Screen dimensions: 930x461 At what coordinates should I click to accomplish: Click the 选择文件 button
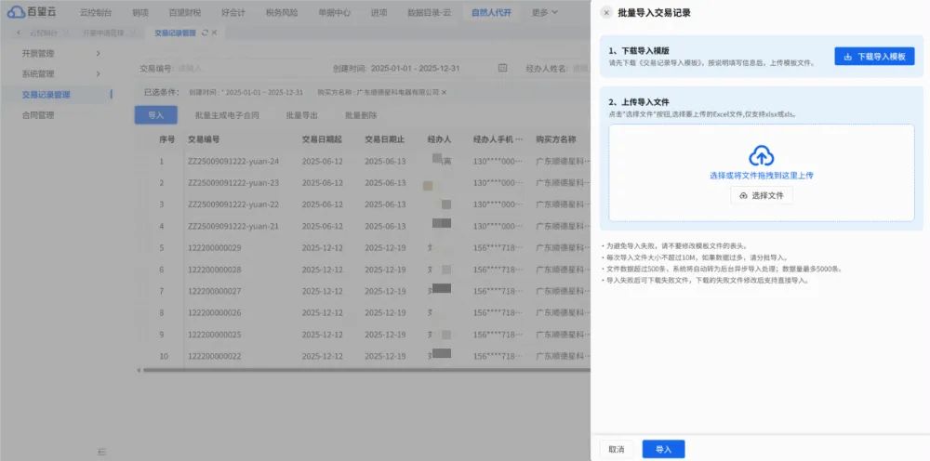click(x=762, y=195)
